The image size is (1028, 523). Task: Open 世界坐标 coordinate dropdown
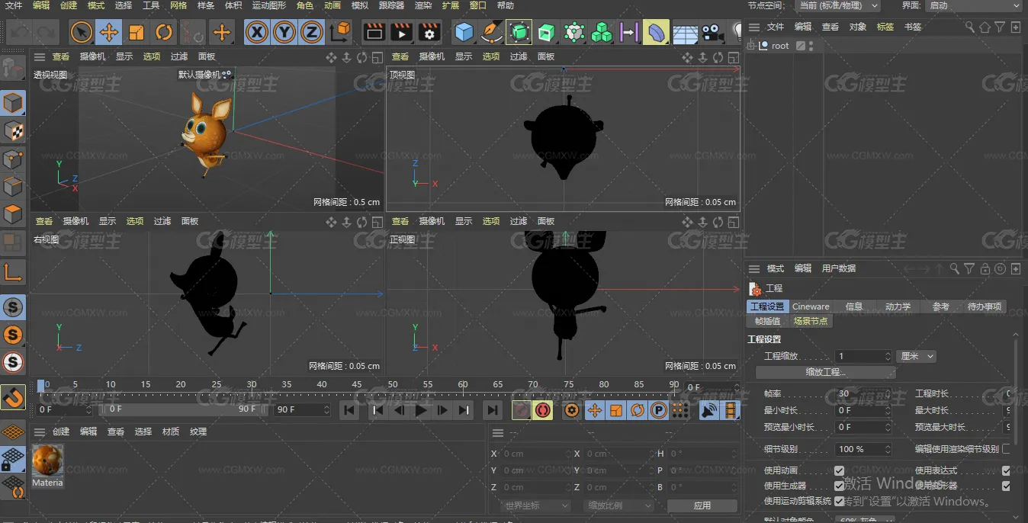click(535, 505)
